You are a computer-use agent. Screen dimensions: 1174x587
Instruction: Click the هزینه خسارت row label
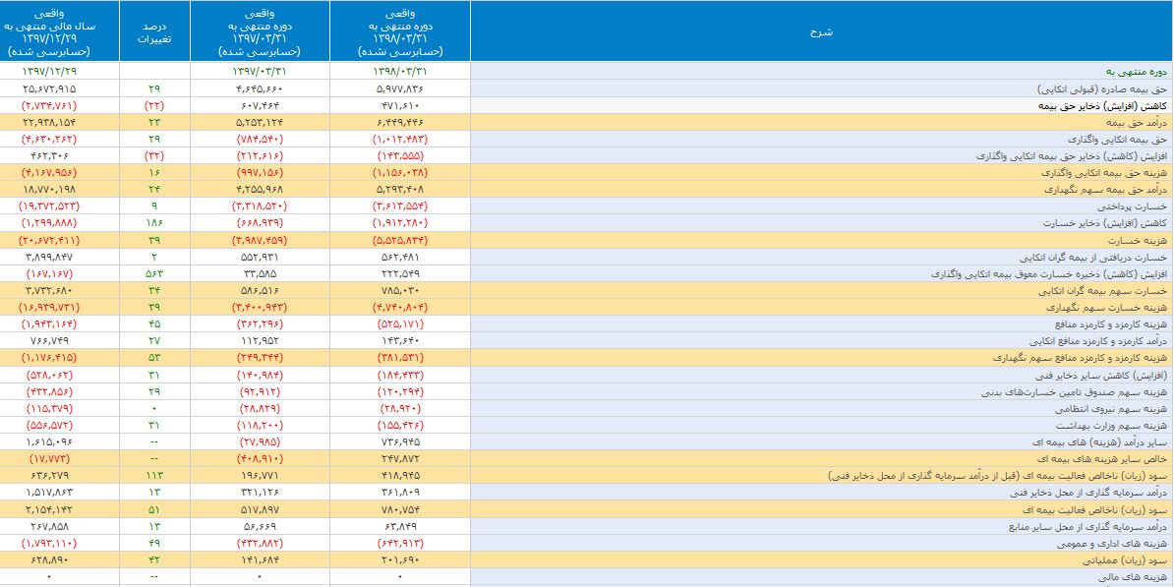click(x=1141, y=240)
